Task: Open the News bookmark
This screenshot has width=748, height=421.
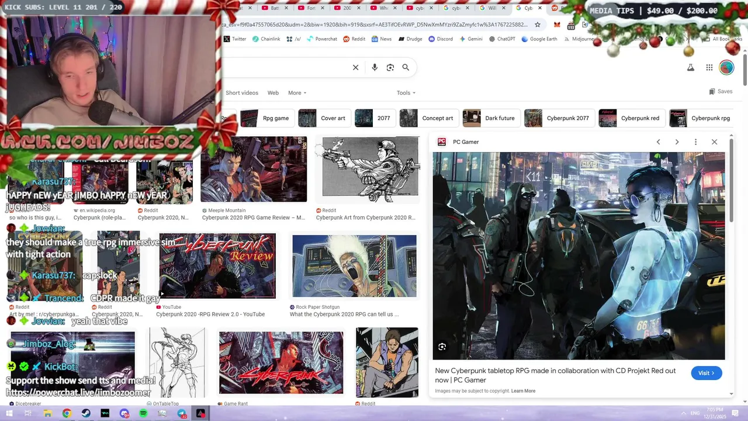Action: click(382, 39)
